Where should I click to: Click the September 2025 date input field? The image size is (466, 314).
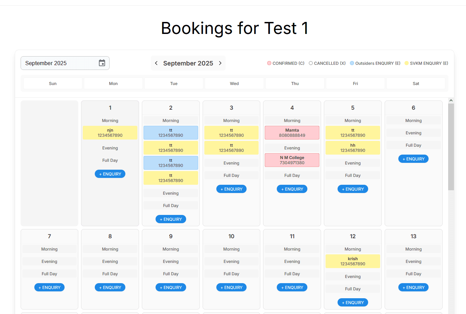click(x=58, y=63)
